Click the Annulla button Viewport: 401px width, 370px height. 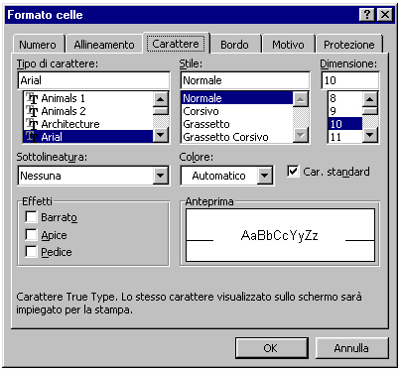pos(351,348)
